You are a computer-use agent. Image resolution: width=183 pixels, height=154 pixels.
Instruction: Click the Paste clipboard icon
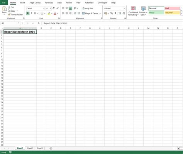tap(4, 9)
